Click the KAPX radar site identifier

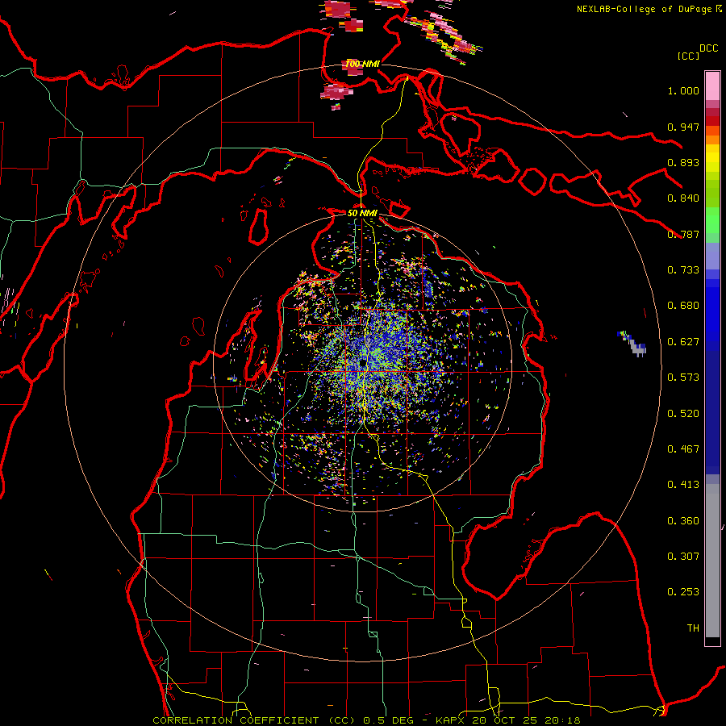(x=452, y=720)
